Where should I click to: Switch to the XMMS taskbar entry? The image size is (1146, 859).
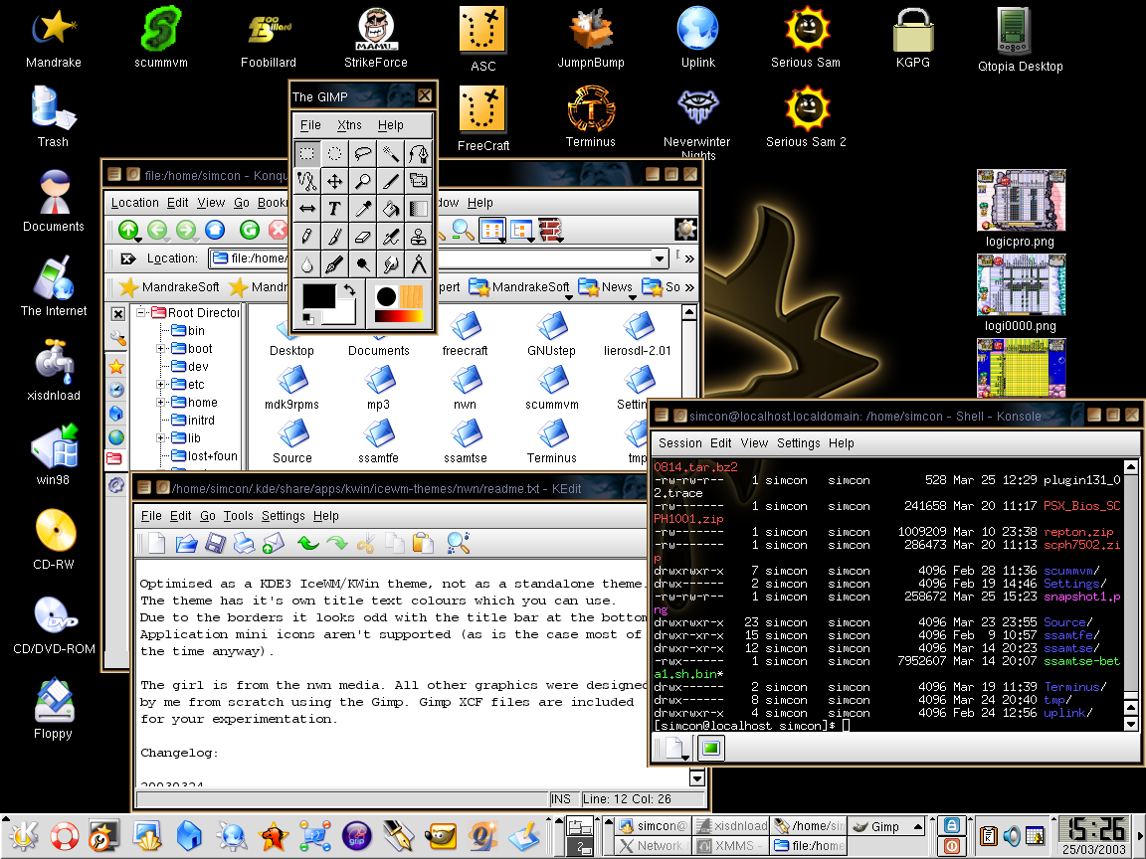tap(731, 846)
